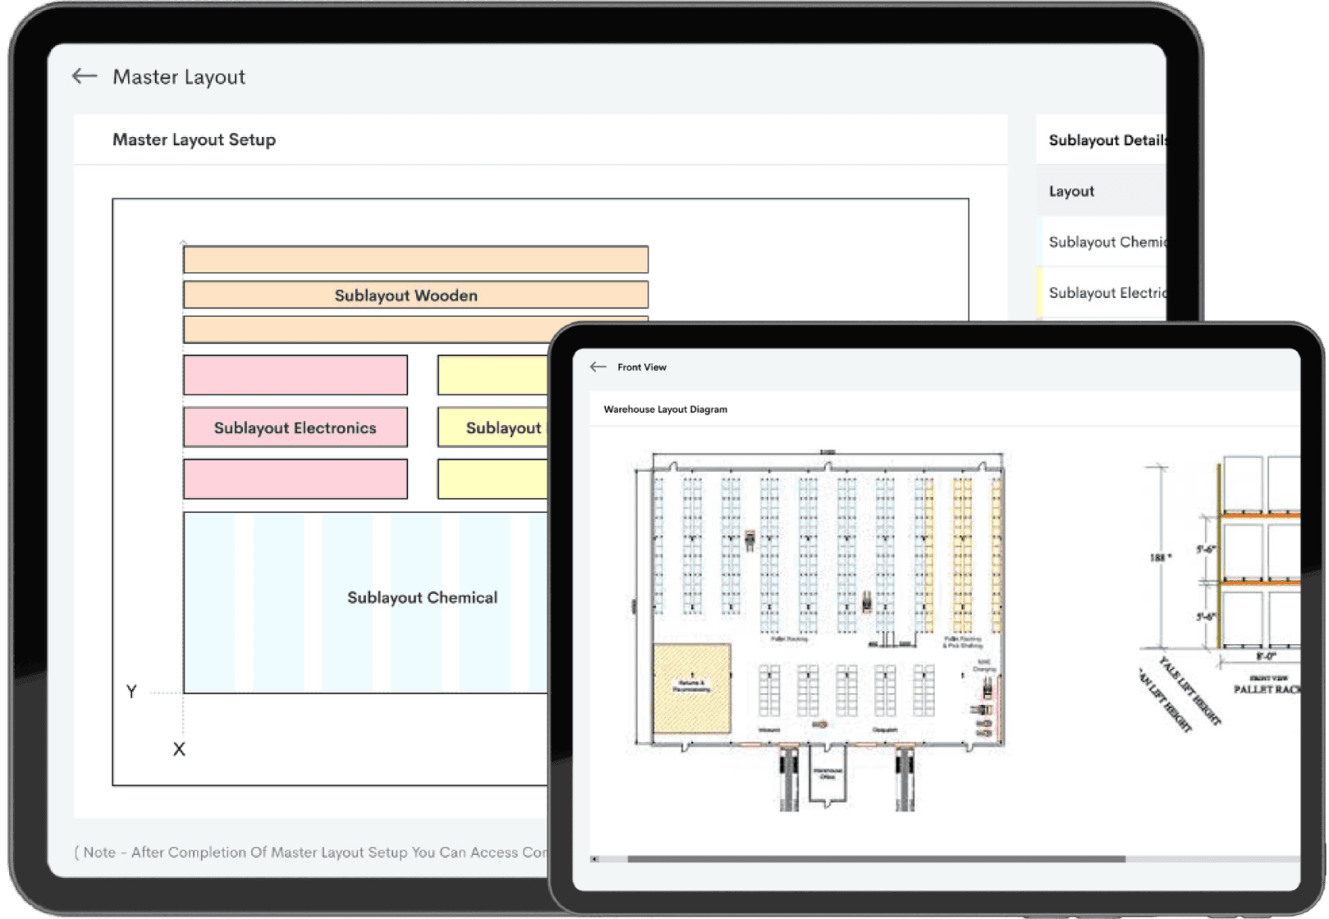Viewport: 1329px width, 919px height.
Task: Click the pink block above Sublayout Electronics
Action: [296, 375]
